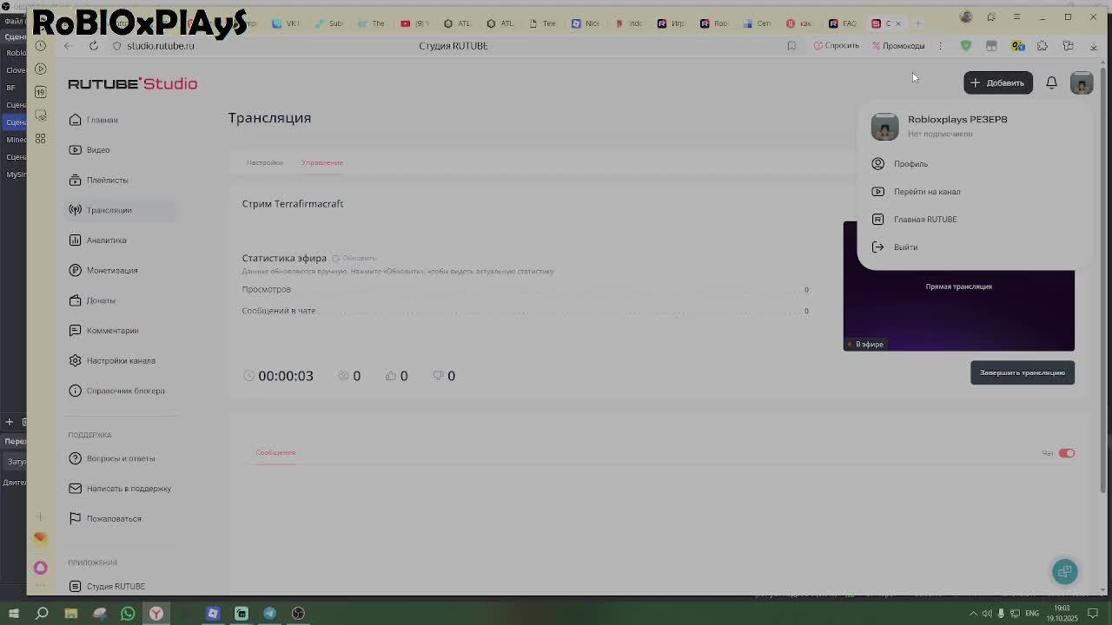Select Перейти на канал in account menu
Screen dimensions: 1112x625
(x=927, y=192)
